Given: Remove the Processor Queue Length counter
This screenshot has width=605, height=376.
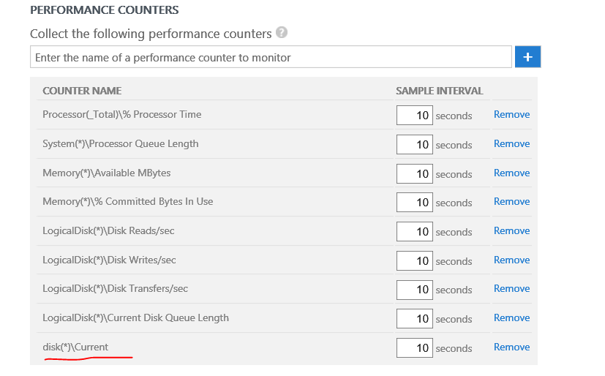Looking at the screenshot, I should (x=511, y=143).
